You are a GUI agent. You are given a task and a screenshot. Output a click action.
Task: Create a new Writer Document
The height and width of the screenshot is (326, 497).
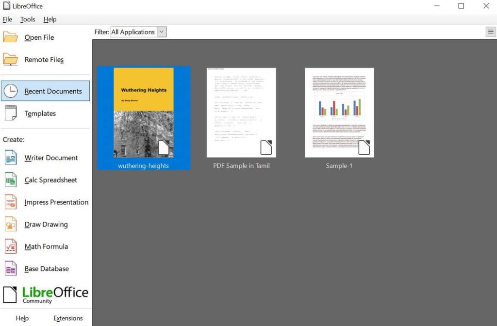coord(51,158)
